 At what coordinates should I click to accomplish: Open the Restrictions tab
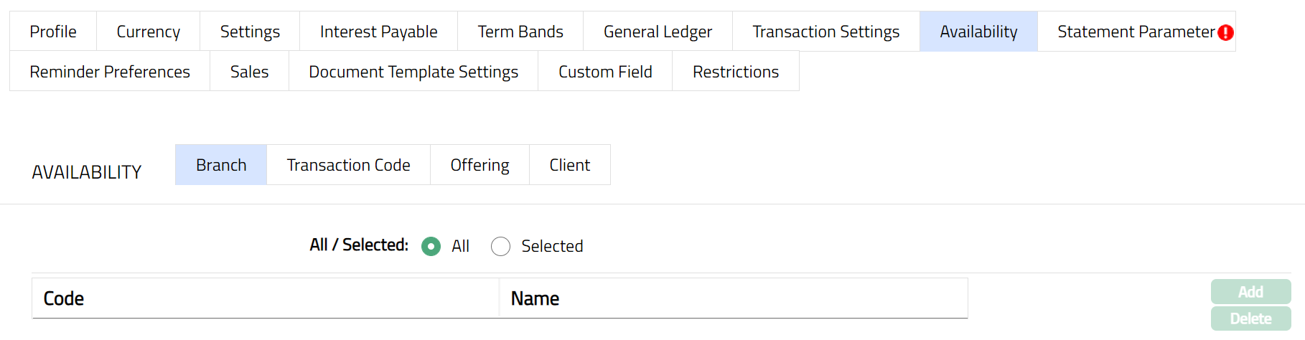pyautogui.click(x=736, y=72)
